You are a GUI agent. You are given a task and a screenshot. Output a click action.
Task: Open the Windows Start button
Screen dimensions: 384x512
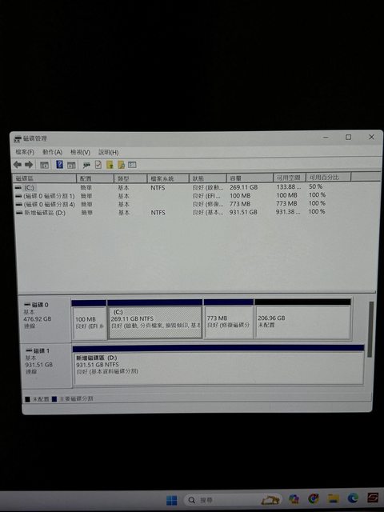click(171, 500)
